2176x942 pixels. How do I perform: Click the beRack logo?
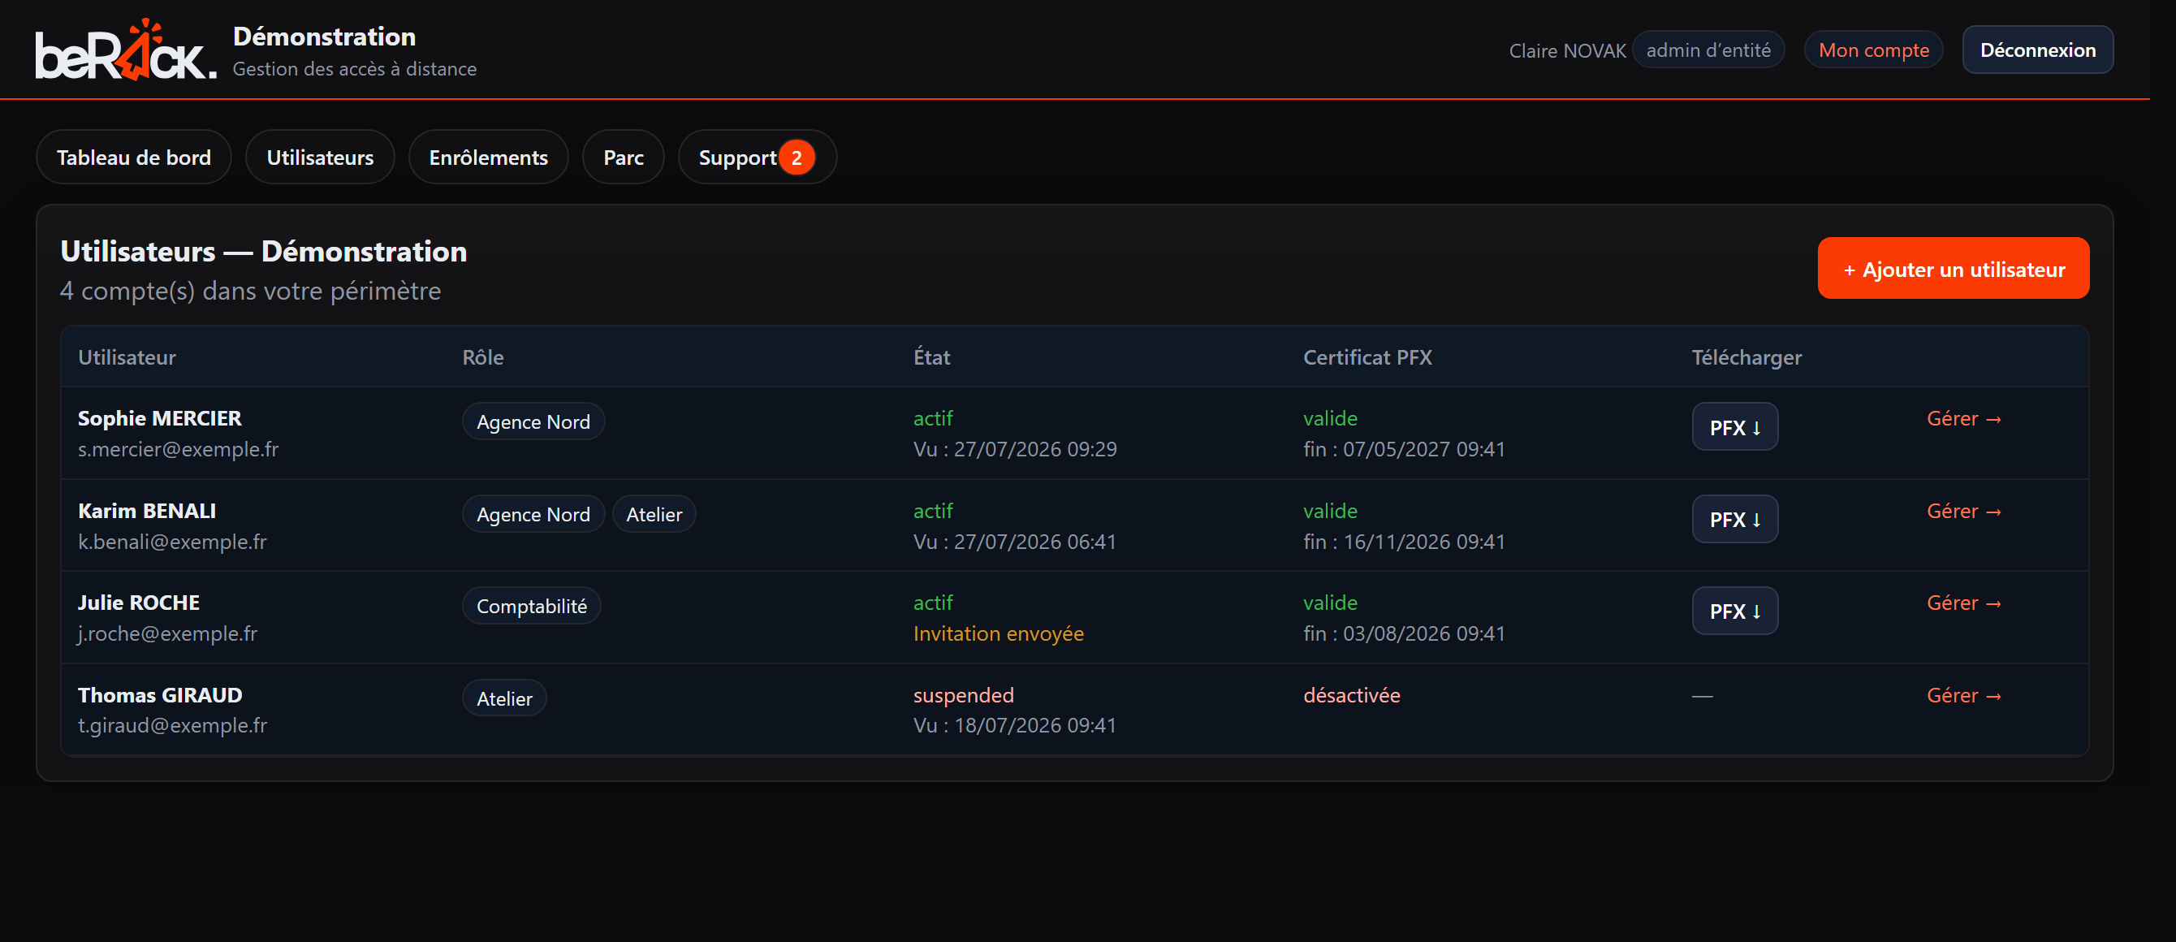[125, 50]
